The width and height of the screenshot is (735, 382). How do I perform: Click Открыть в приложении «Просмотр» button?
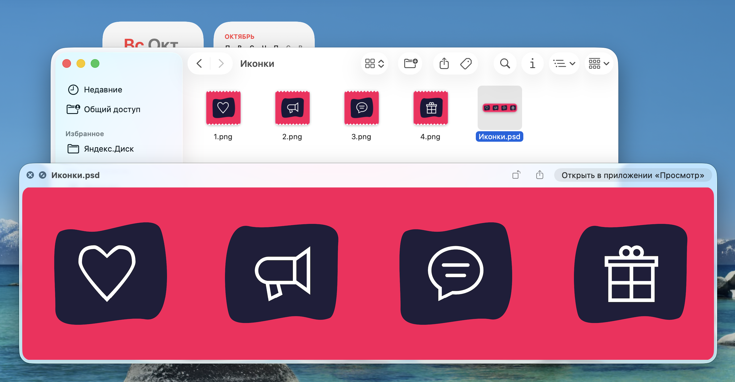coord(633,175)
